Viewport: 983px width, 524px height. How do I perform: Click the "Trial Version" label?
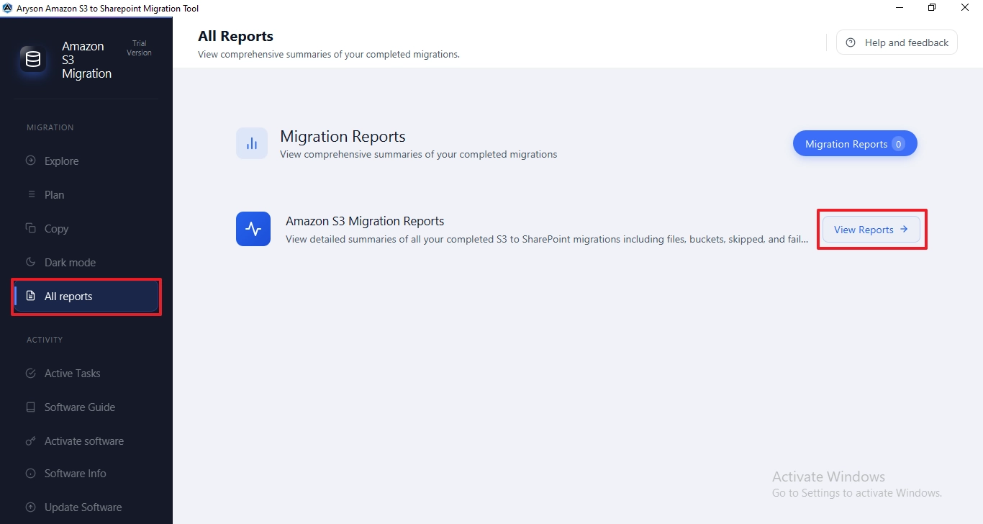pyautogui.click(x=140, y=48)
